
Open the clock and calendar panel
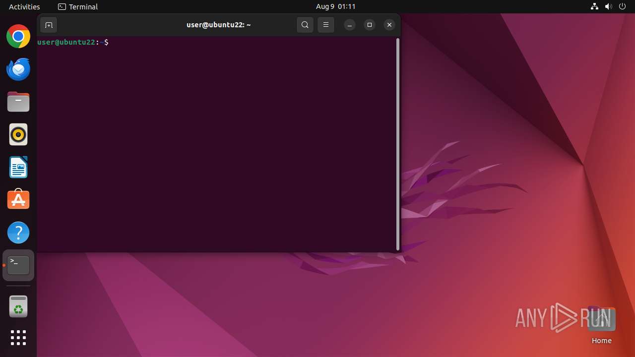coord(336,6)
